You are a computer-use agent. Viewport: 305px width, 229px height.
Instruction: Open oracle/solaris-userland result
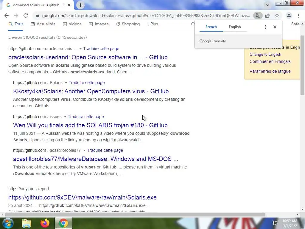(88, 57)
